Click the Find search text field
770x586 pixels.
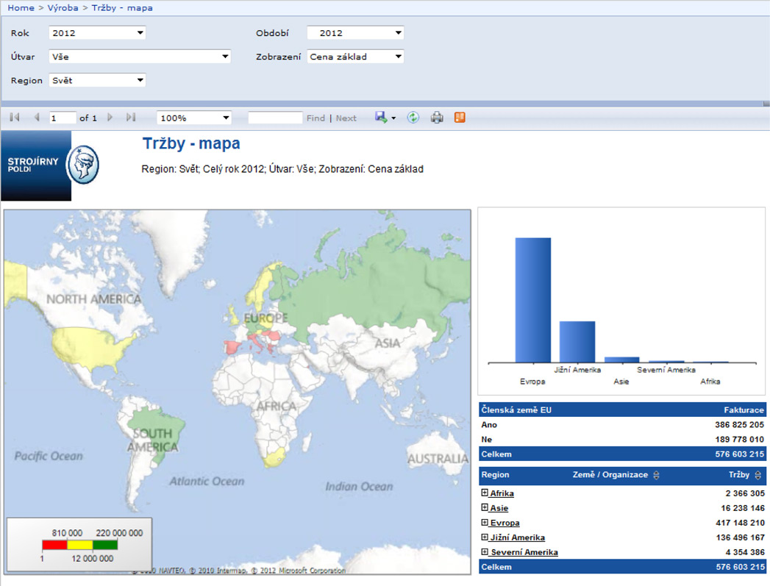coord(275,118)
